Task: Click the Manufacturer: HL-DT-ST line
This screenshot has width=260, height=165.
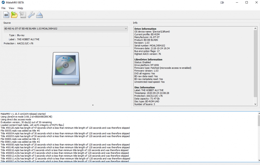Action: (x=147, y=37)
